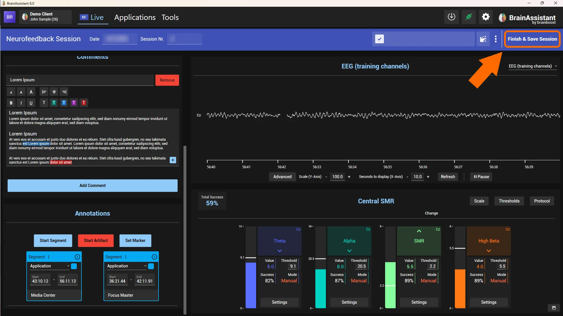Align comment text left
563x316 pixels.
click(44, 92)
